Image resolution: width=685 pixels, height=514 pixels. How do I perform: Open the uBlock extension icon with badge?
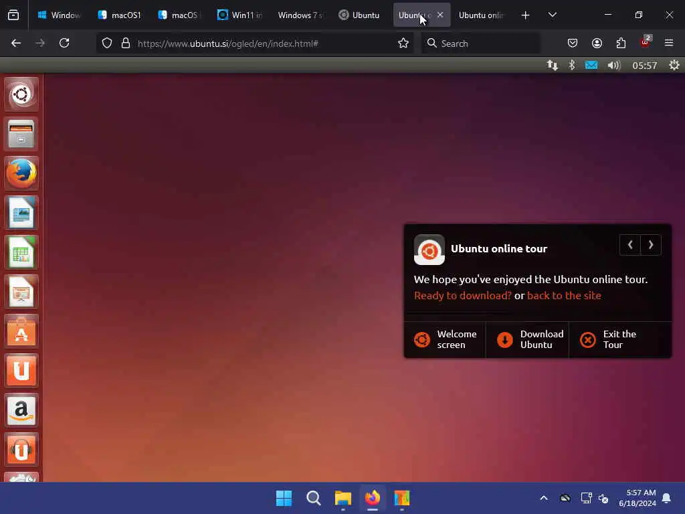[645, 42]
